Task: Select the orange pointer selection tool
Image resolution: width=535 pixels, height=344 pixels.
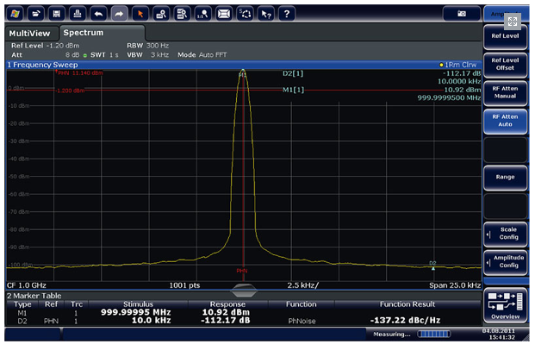Action: [x=140, y=14]
